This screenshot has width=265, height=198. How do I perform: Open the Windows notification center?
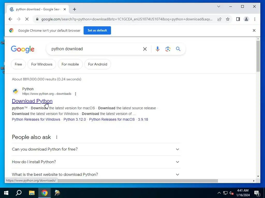click(x=257, y=193)
